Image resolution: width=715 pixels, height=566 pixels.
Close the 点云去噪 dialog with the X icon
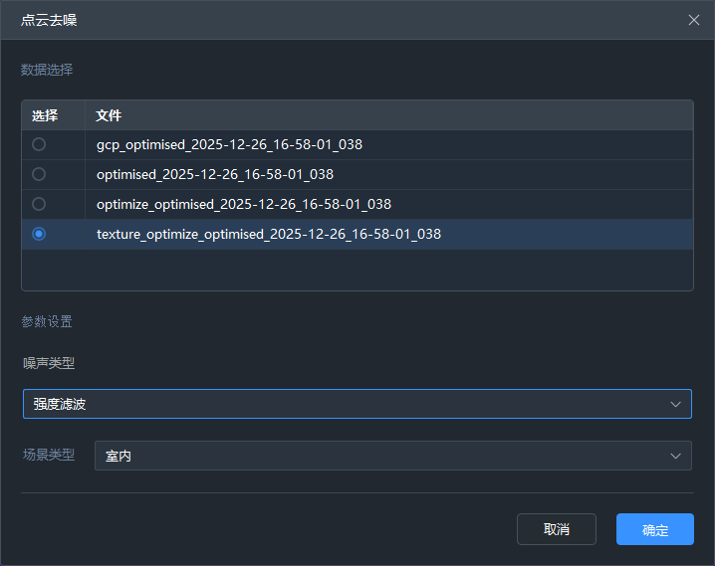pos(694,20)
